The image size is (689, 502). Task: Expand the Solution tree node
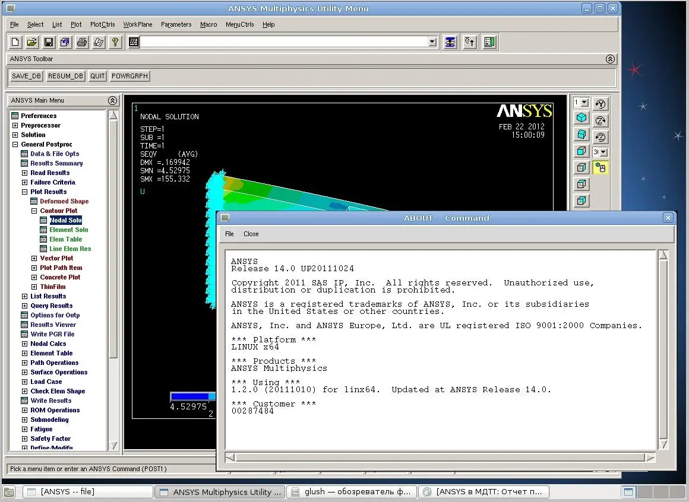[15, 135]
